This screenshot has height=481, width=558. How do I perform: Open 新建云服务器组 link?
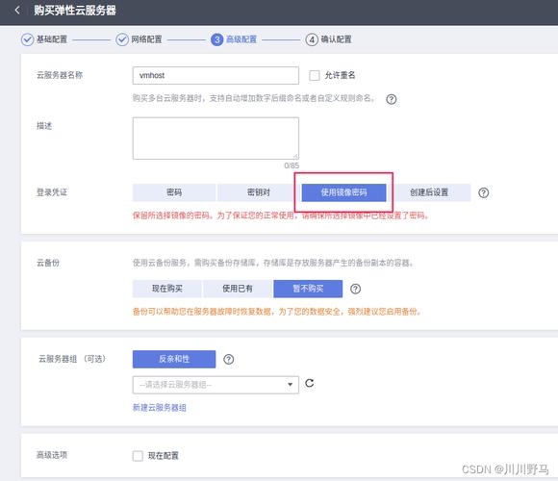pyautogui.click(x=160, y=408)
